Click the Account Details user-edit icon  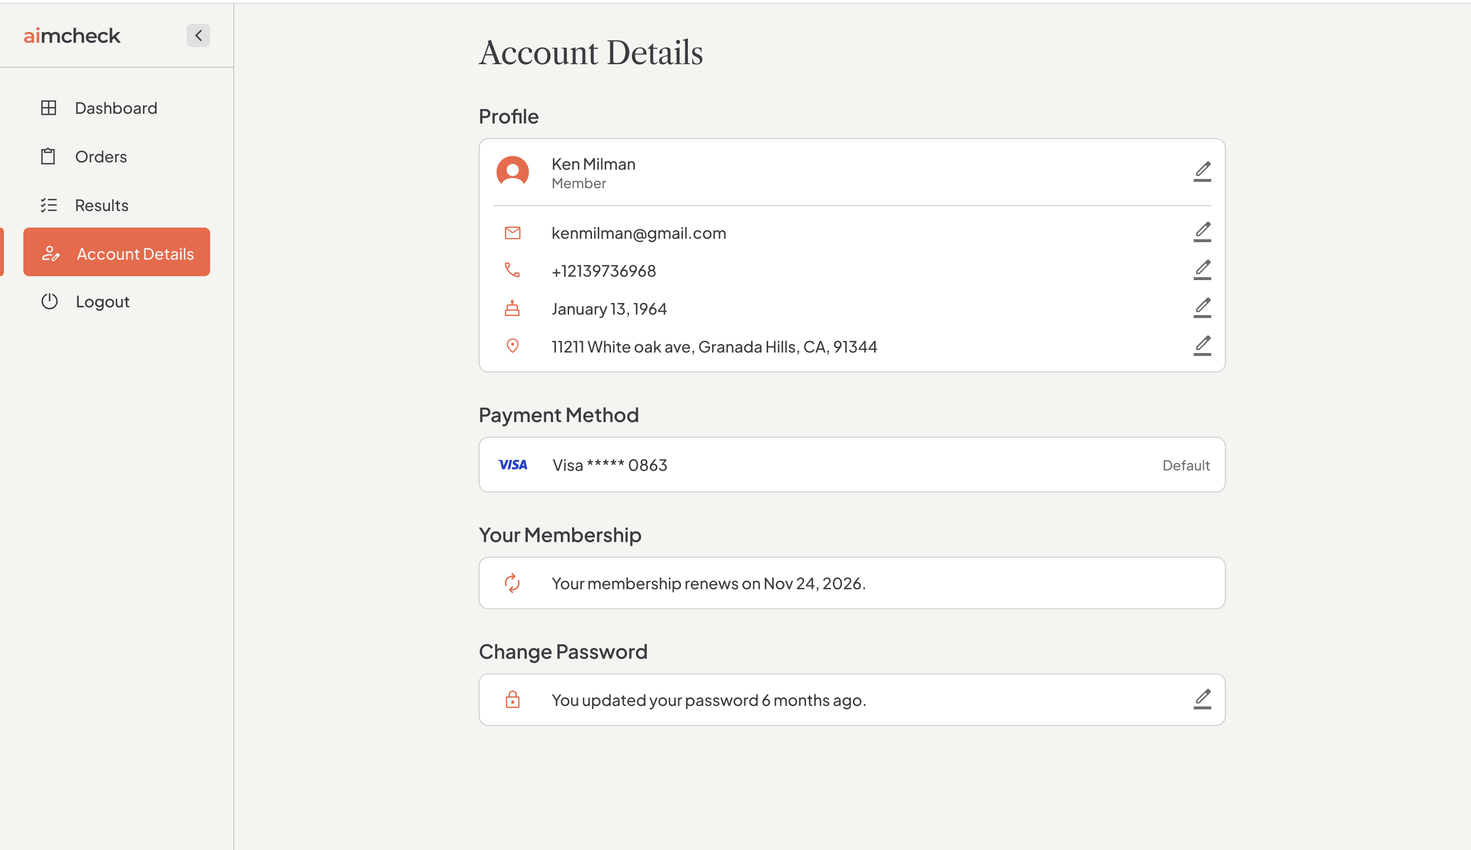(50, 253)
